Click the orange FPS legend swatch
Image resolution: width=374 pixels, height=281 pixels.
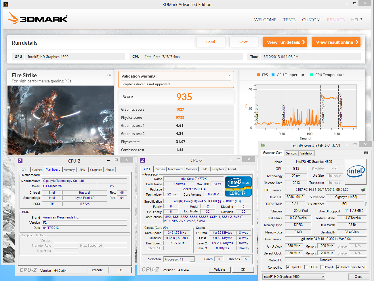[258, 75]
